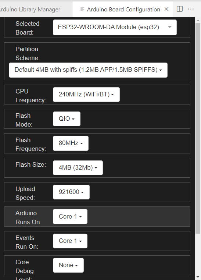
Task: Open the Flash Mode QIO dropdown
Action: (67, 119)
